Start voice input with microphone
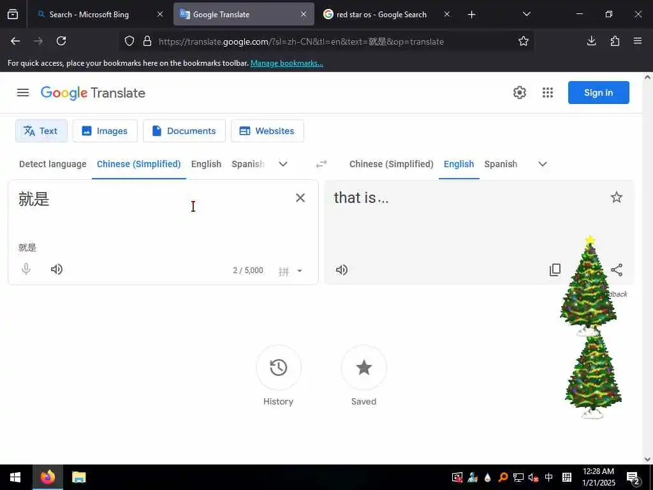653x490 pixels. 26,269
